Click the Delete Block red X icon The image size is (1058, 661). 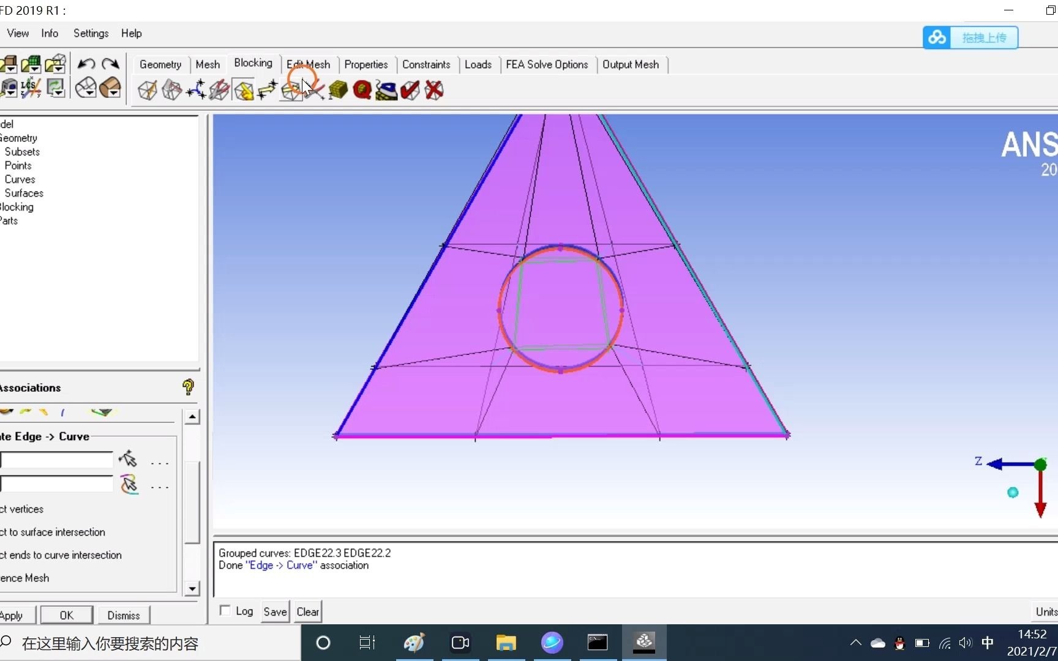[434, 90]
